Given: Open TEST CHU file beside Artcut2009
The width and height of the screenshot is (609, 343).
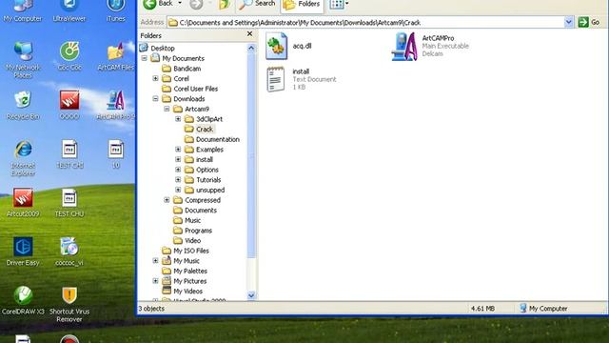Looking at the screenshot, I should pos(69,202).
